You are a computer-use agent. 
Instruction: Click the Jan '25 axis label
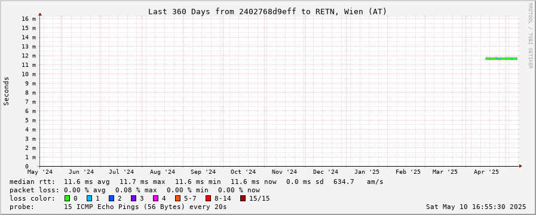point(366,172)
